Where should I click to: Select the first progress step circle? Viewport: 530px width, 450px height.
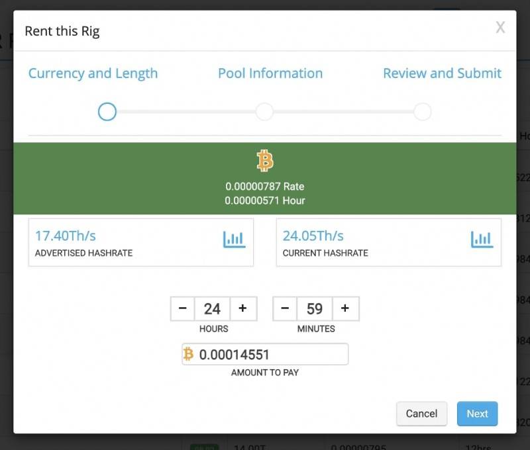(x=107, y=112)
